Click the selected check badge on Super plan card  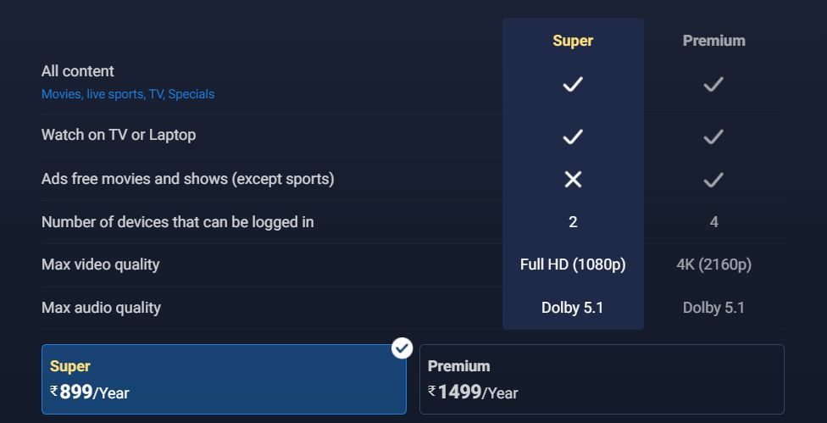pos(402,348)
